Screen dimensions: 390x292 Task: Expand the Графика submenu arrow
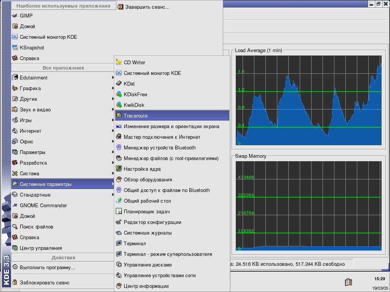pyautogui.click(x=113, y=88)
